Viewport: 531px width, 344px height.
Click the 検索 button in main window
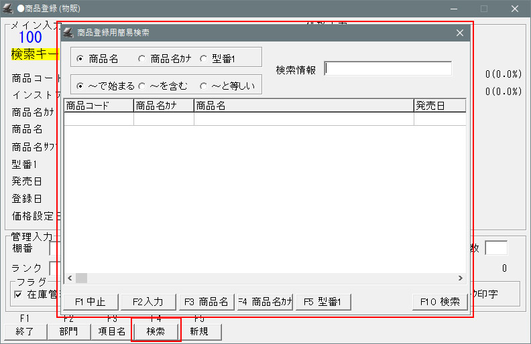point(156,331)
